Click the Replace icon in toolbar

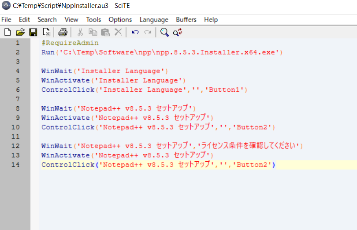pos(178,32)
